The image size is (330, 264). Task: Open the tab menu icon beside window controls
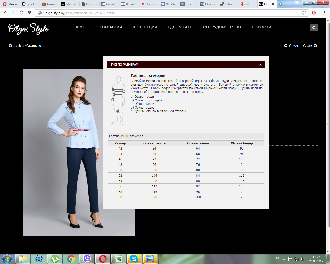(297, 3)
